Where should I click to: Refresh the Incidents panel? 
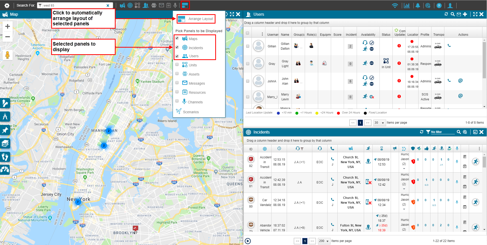point(422,132)
